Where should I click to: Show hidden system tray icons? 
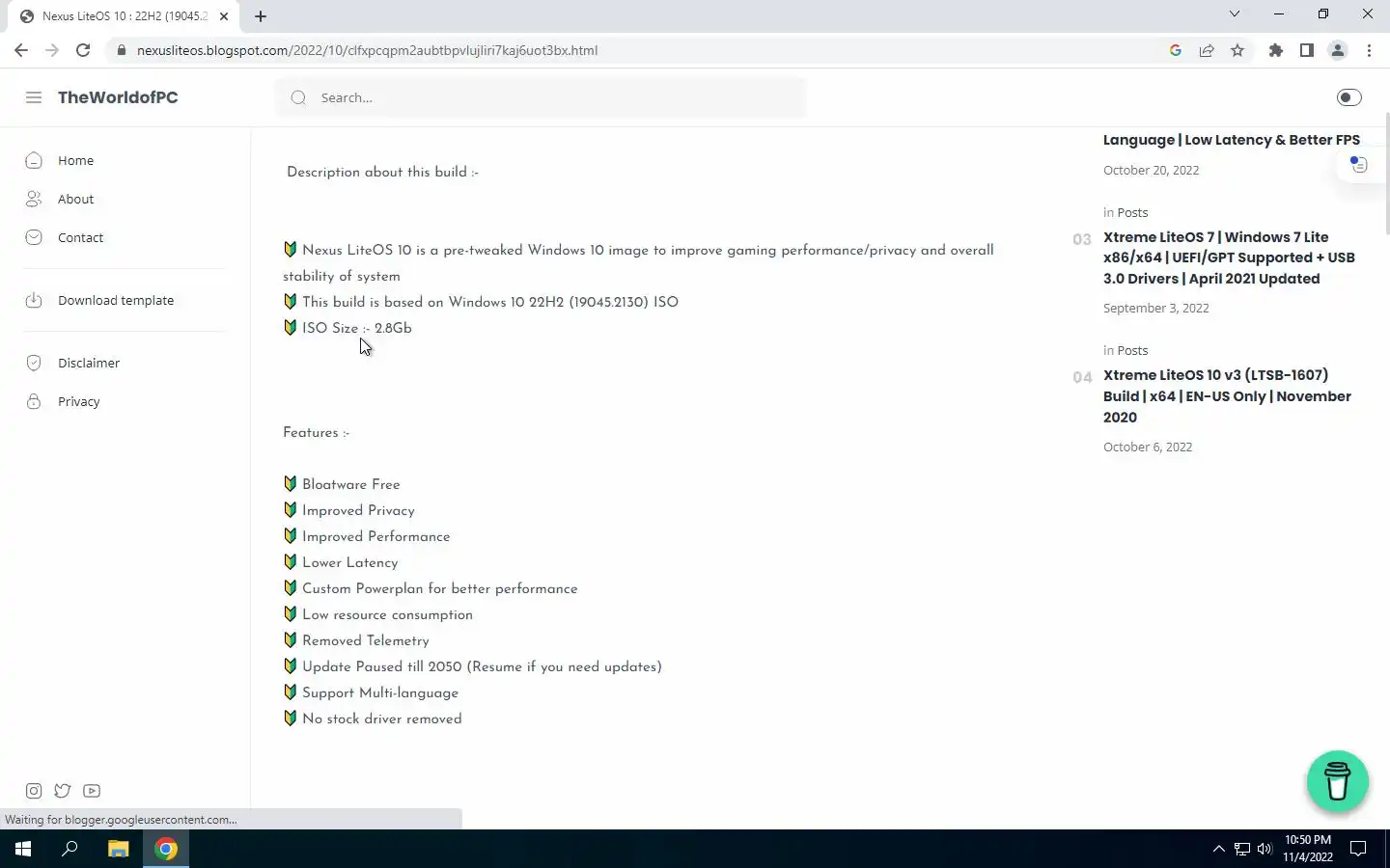pos(1218,849)
